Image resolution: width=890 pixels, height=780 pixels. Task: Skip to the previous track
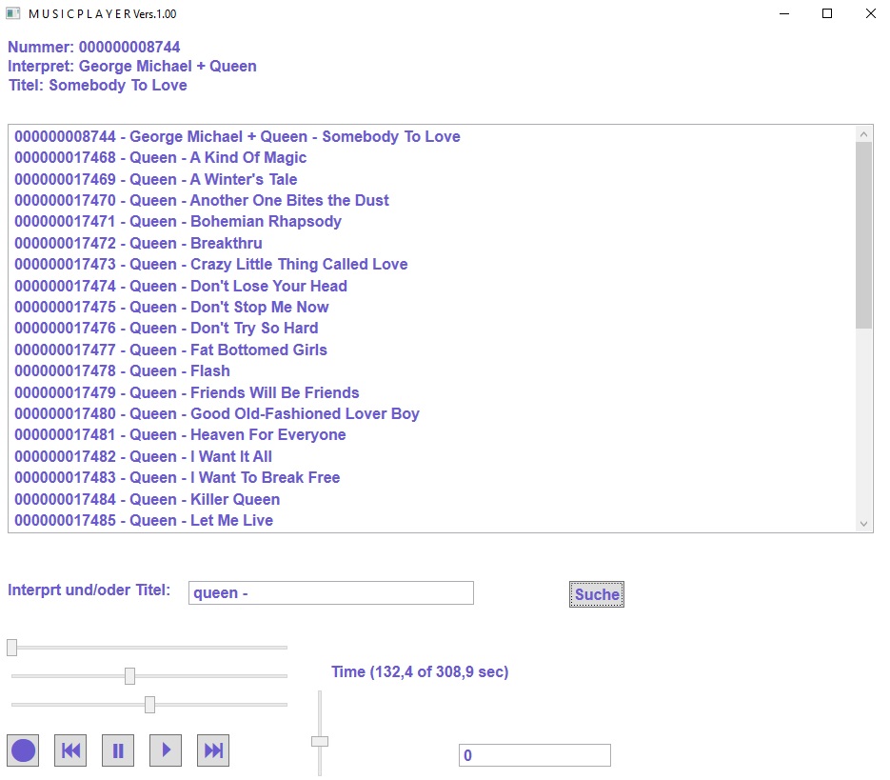(70, 750)
